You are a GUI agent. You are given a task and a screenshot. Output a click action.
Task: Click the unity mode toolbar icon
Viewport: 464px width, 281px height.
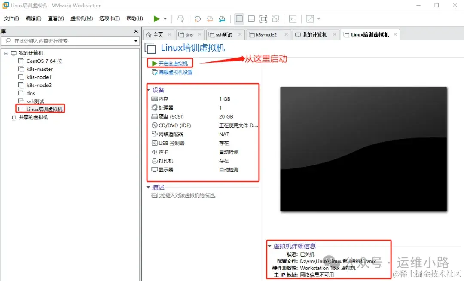coord(275,19)
